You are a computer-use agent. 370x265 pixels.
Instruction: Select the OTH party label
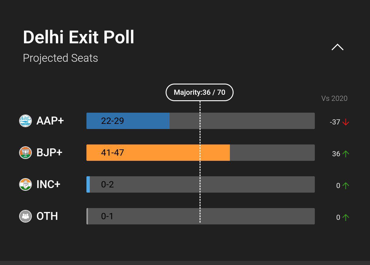[x=47, y=216]
